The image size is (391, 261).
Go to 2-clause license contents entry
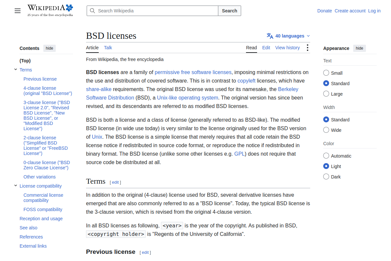tap(46, 146)
